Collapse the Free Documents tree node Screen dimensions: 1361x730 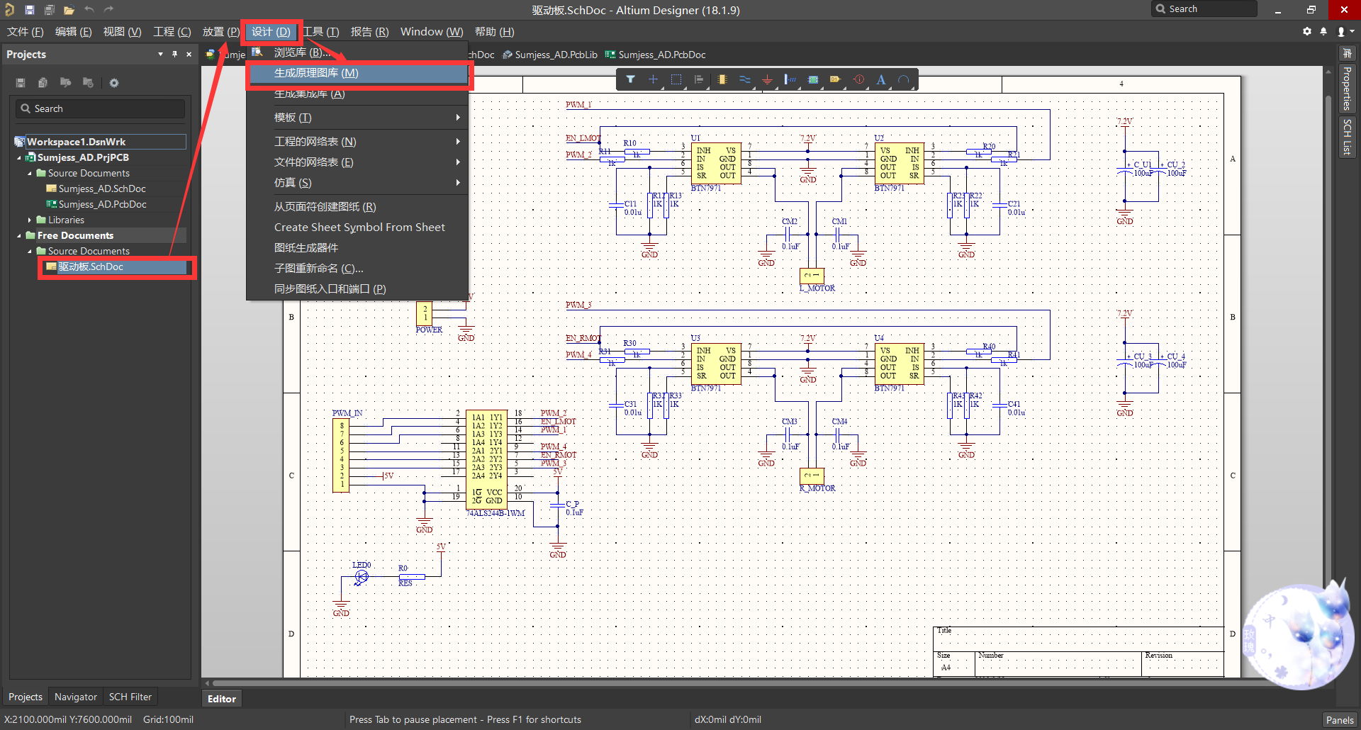[18, 235]
